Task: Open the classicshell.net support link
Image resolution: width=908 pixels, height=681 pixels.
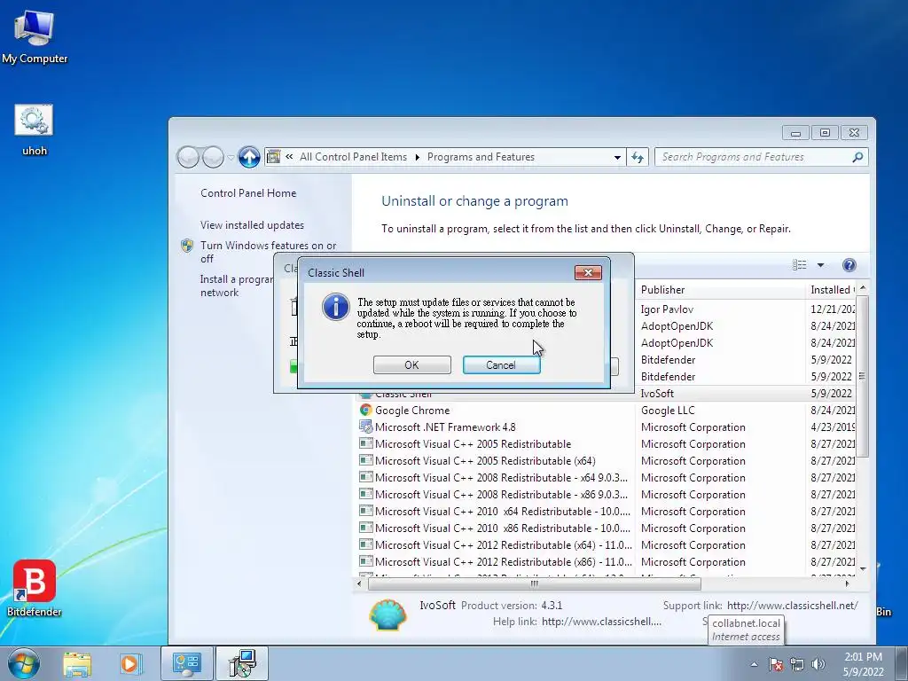Action: 792,605
